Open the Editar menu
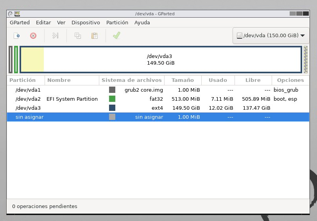This screenshot has height=221, width=317. point(43,23)
